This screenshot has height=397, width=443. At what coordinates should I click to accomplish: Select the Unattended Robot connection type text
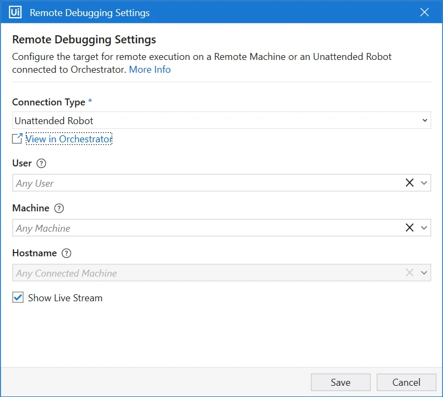(54, 121)
